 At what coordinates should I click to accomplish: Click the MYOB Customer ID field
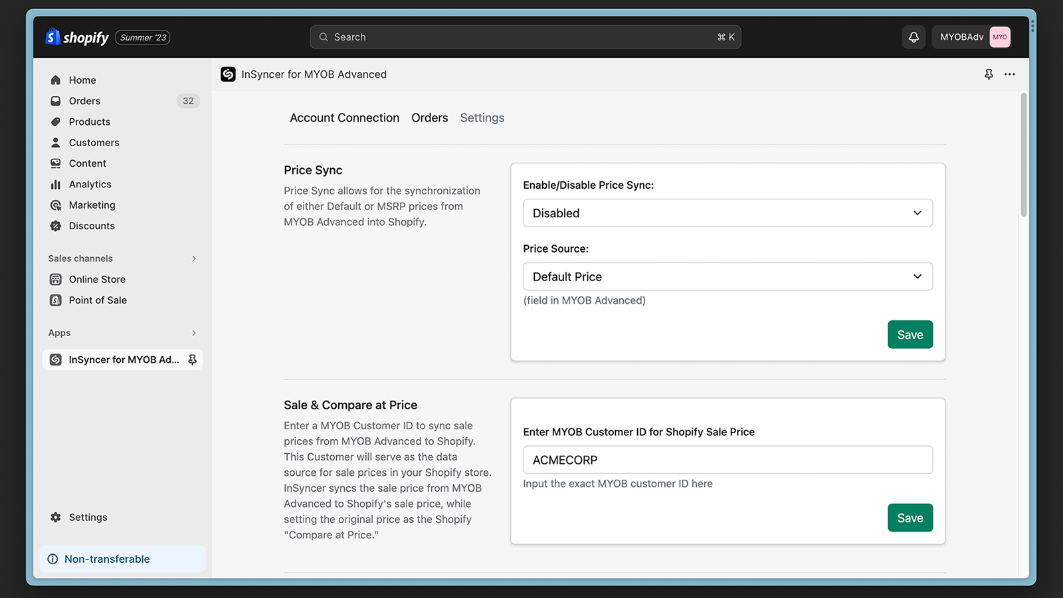click(x=727, y=460)
